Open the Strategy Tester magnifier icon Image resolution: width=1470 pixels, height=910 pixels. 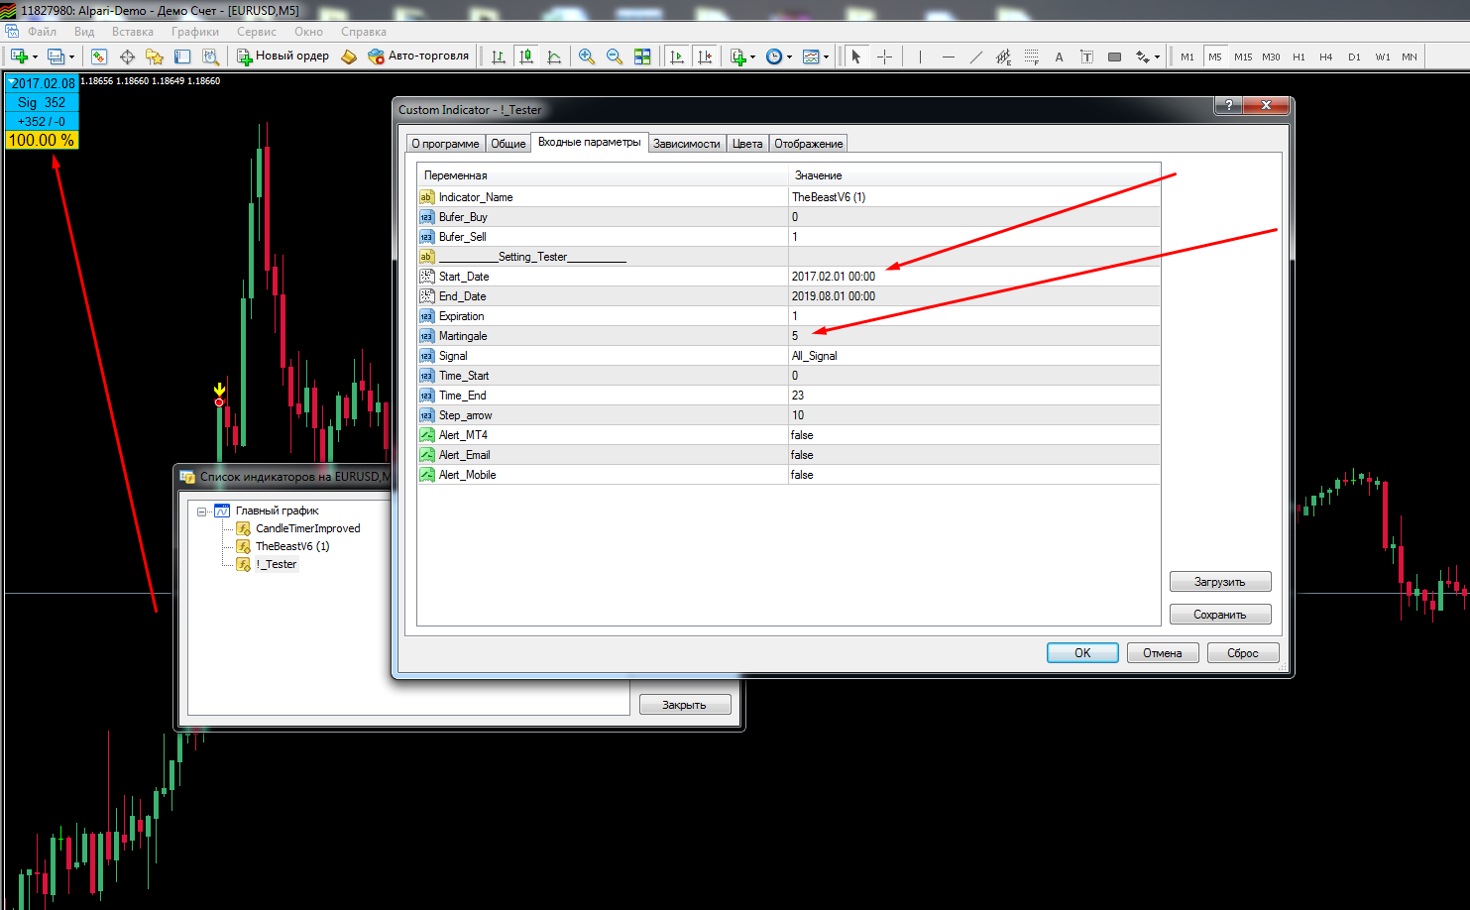210,57
